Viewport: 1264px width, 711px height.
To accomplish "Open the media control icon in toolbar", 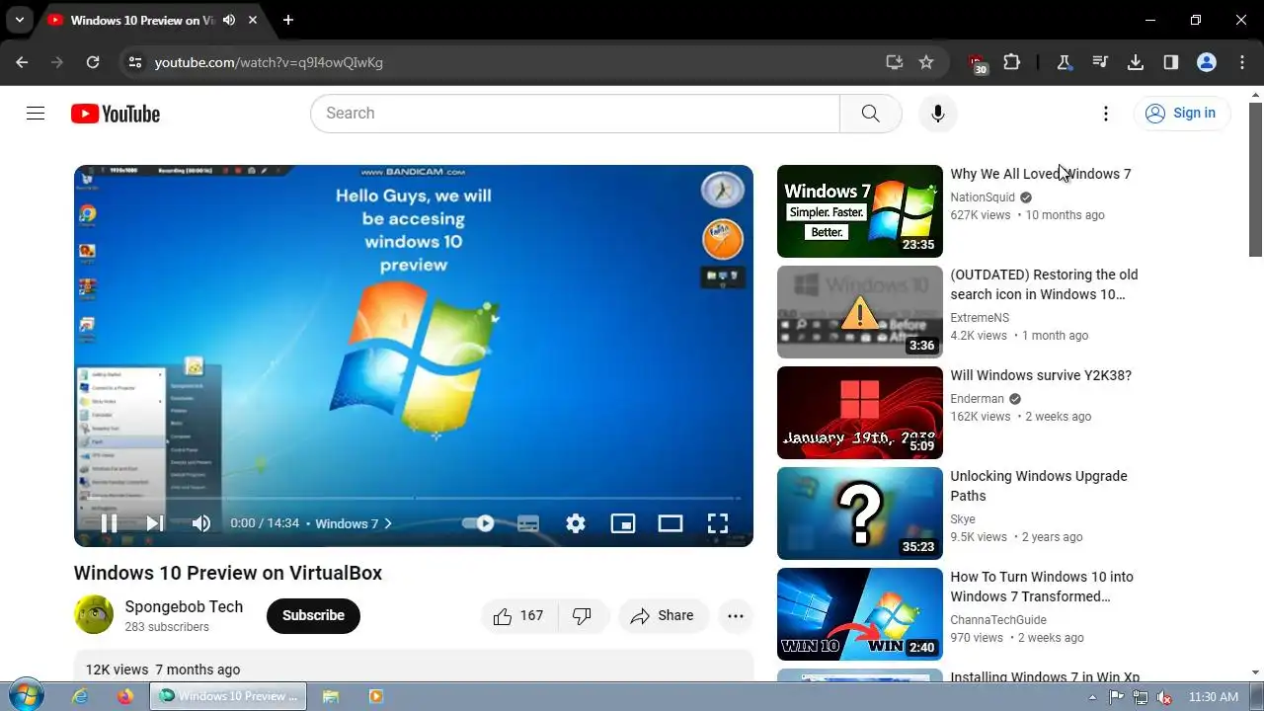I will click(x=1100, y=62).
